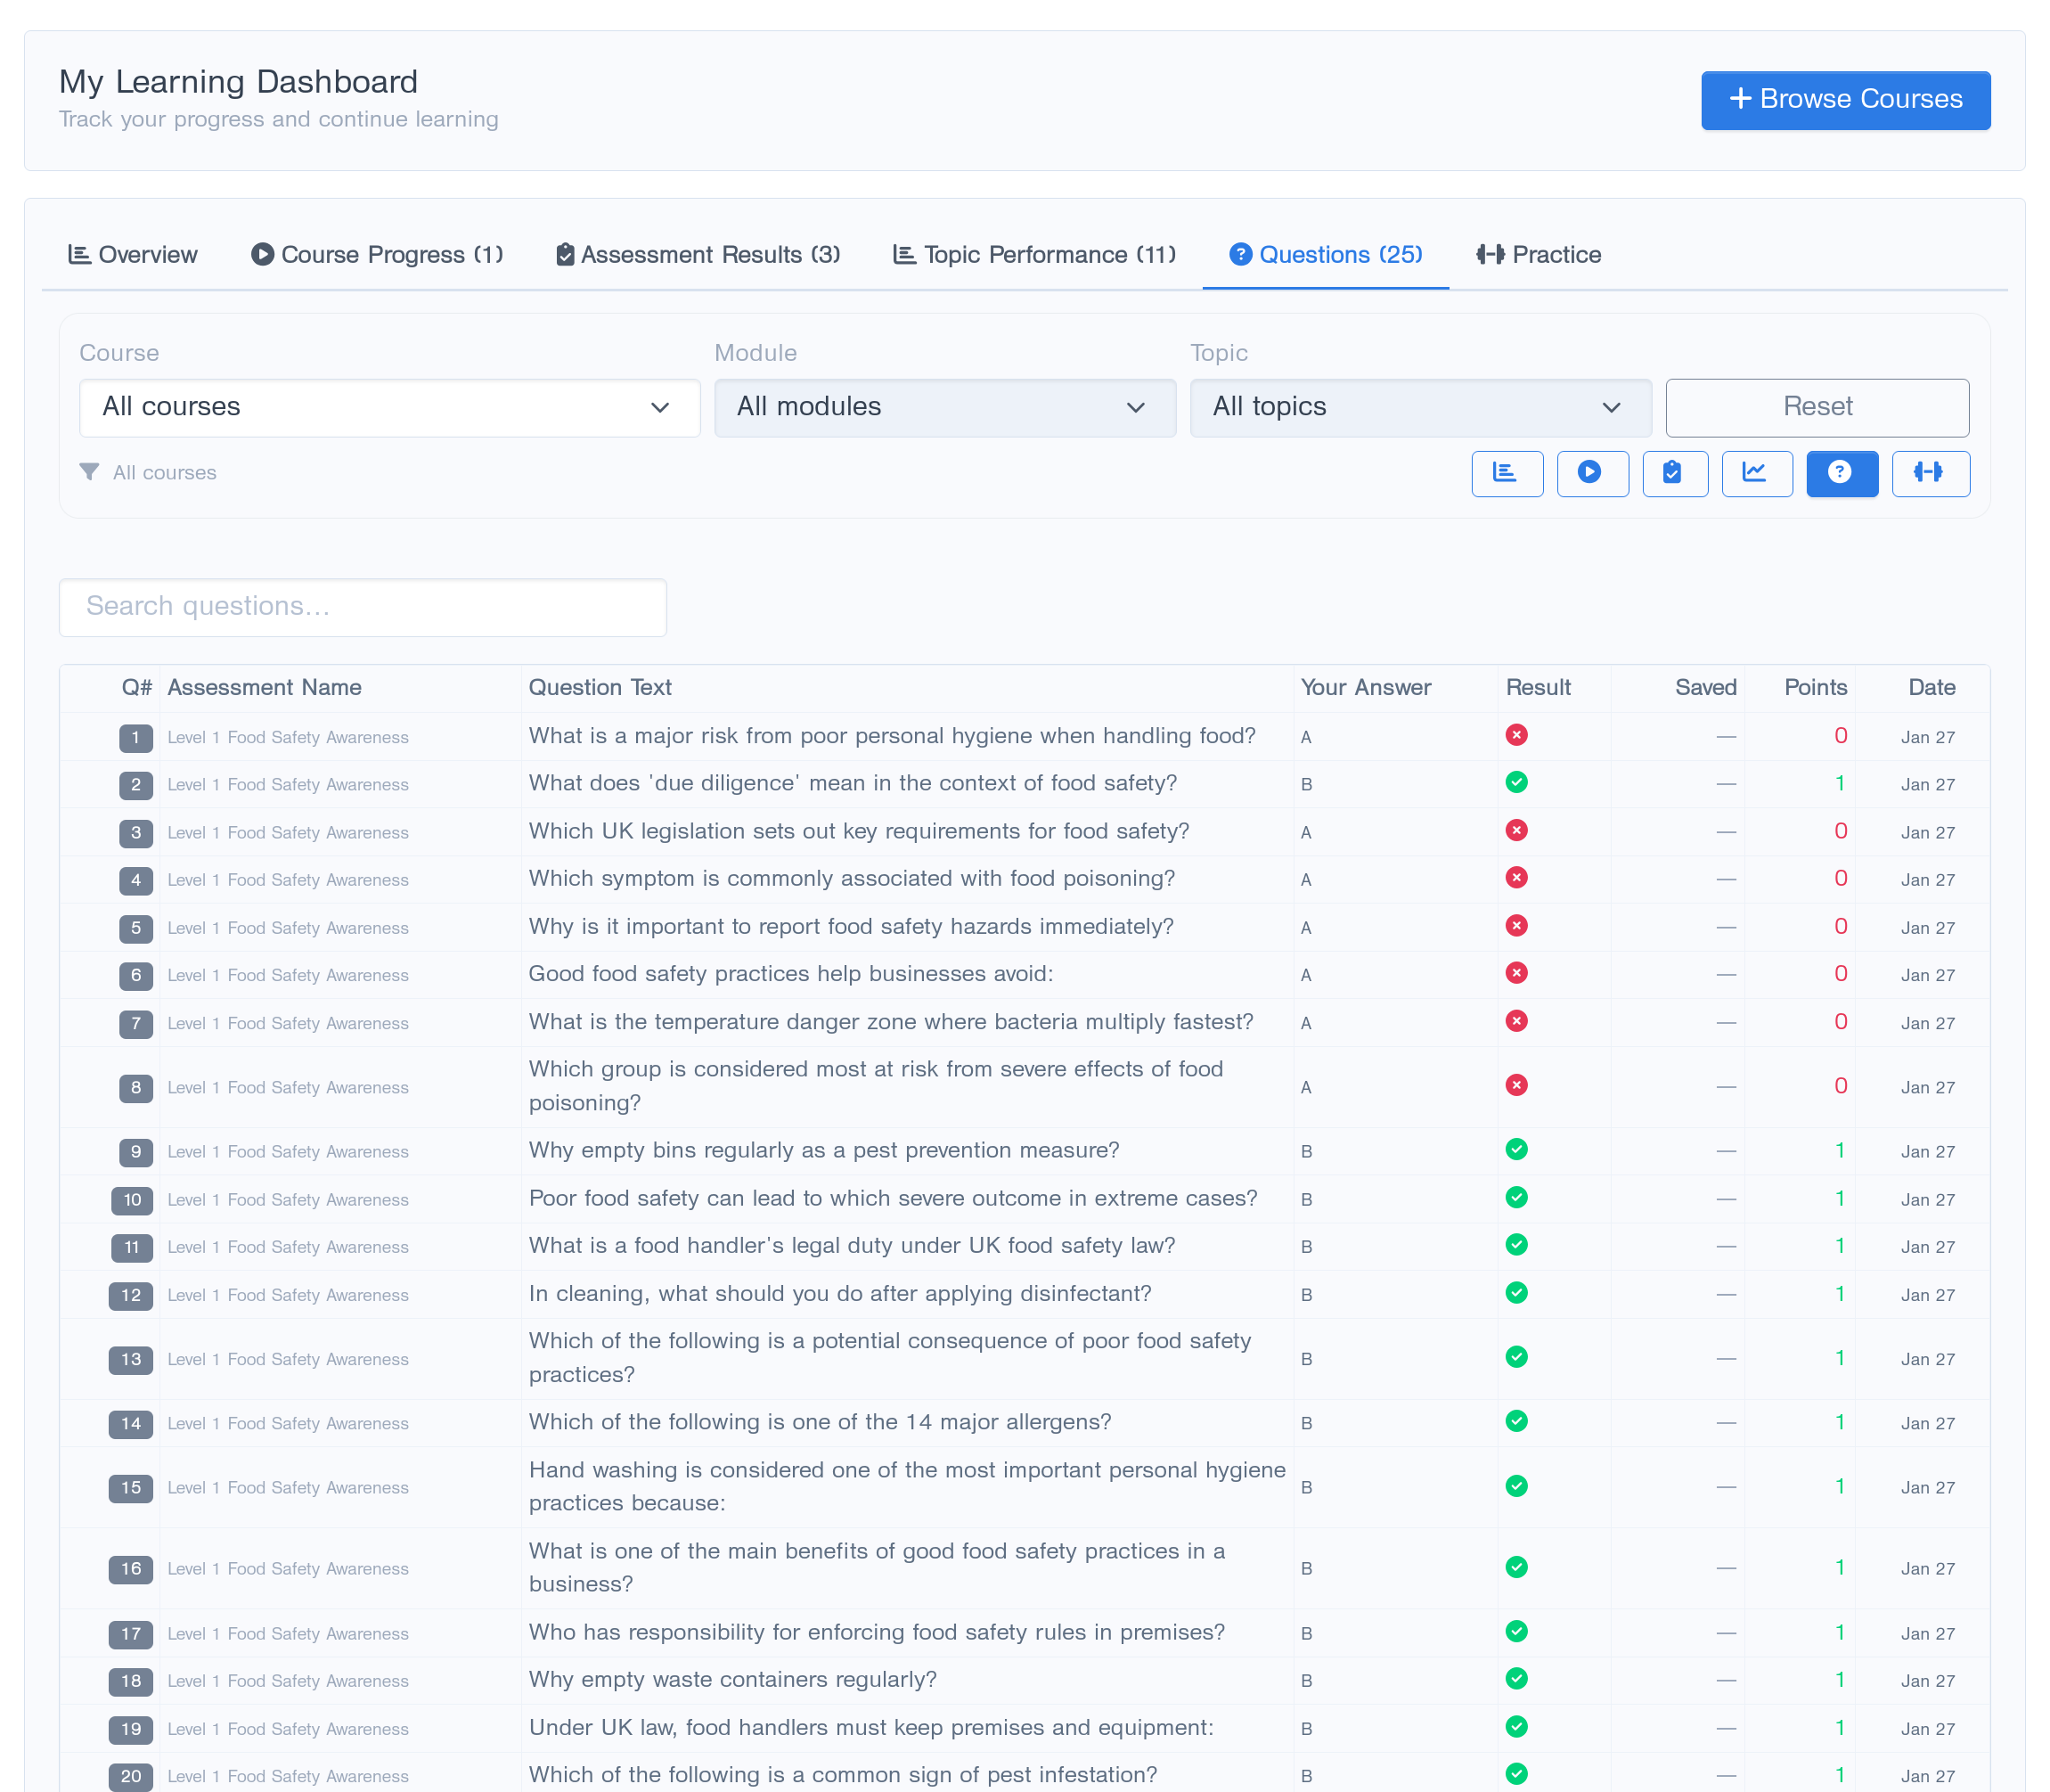Click the green check result for question 9
The width and height of the screenshot is (2050, 1792).
point(1517,1150)
